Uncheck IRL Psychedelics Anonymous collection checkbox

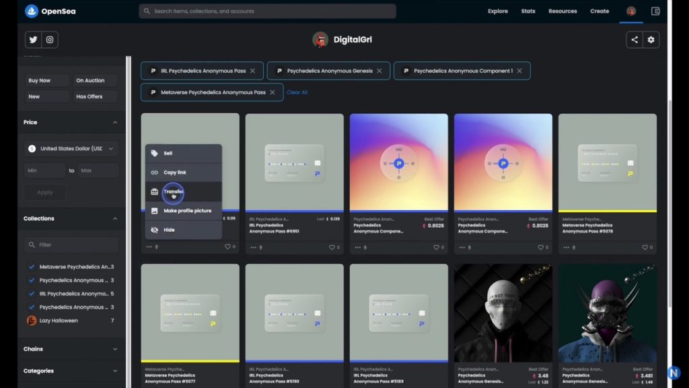pos(32,294)
